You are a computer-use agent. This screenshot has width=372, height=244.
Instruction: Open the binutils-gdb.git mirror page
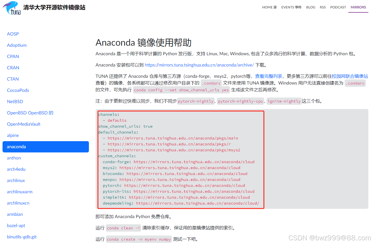(22, 237)
